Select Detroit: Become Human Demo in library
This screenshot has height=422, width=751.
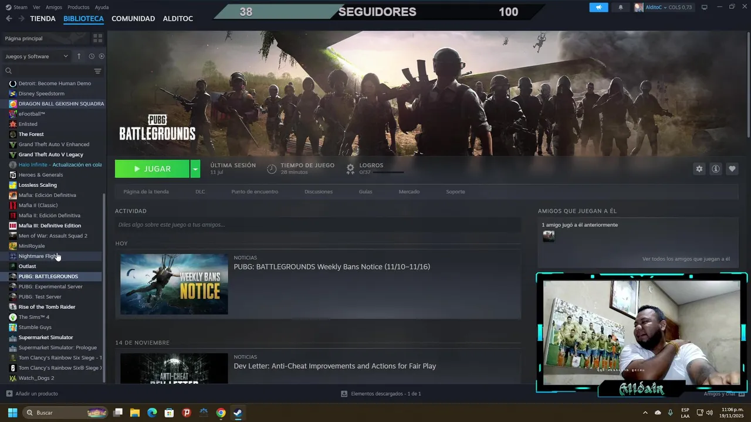55,83
